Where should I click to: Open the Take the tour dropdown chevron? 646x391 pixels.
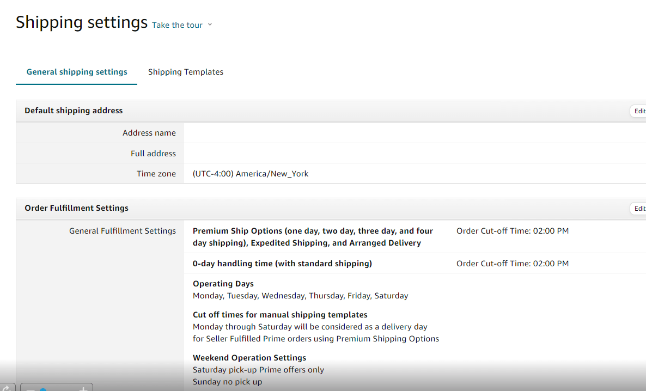[210, 25]
